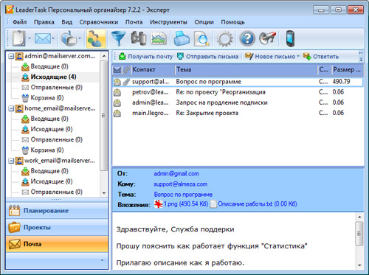Expand mail toolbar overflow chevron
This screenshot has height=275, width=369.
coord(361,57)
